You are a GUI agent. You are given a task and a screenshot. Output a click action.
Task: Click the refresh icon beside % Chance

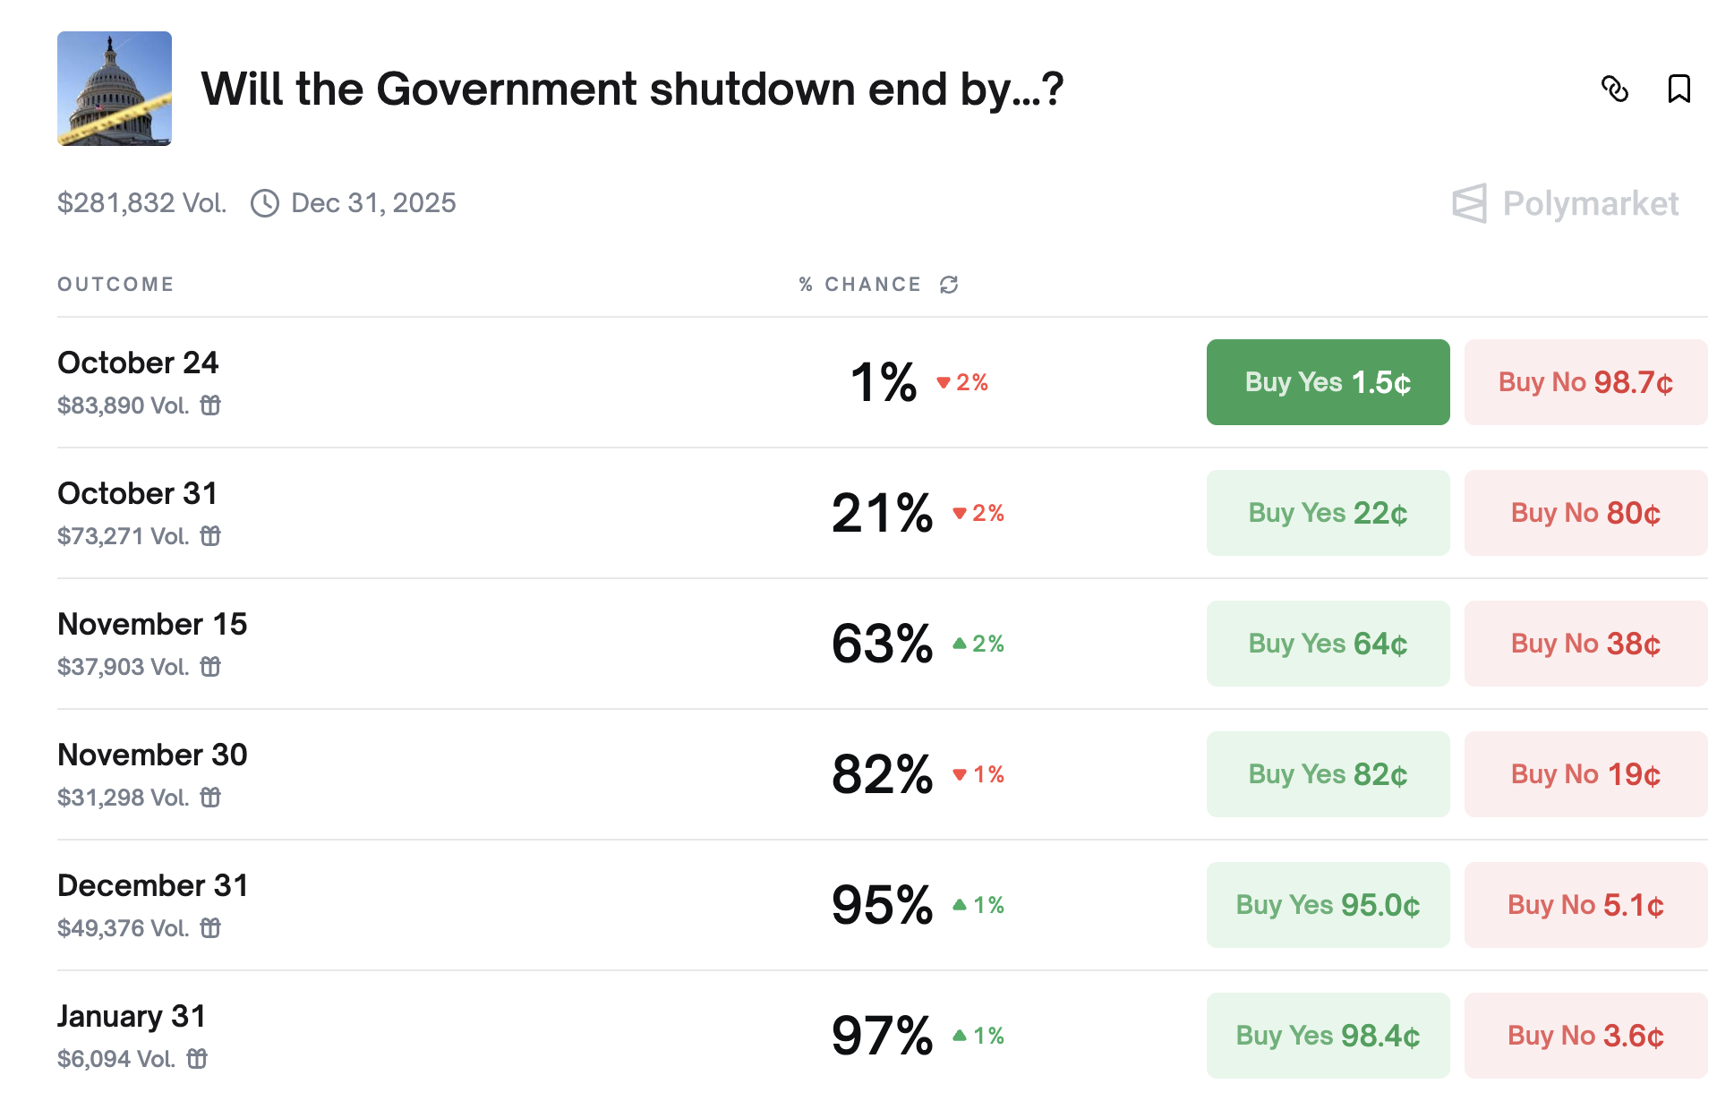(x=949, y=285)
